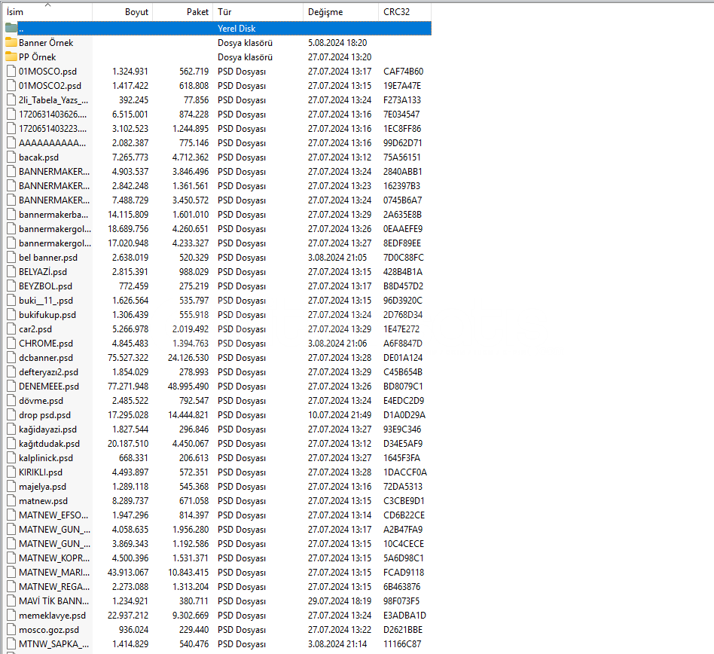Select the Banner Örnek folder name
The image size is (714, 654).
click(x=46, y=43)
